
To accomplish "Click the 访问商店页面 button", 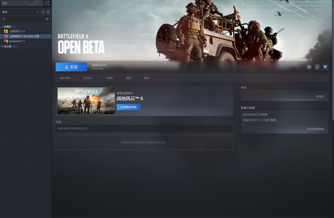I will click(128, 107).
